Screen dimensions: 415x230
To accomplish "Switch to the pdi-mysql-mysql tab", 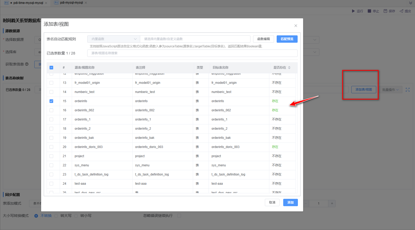I will pos(71,3).
